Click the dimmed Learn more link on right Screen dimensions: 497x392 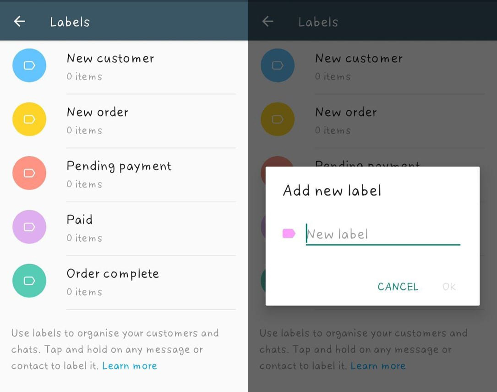tap(378, 366)
